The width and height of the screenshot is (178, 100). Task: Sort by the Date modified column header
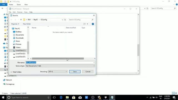71,28
